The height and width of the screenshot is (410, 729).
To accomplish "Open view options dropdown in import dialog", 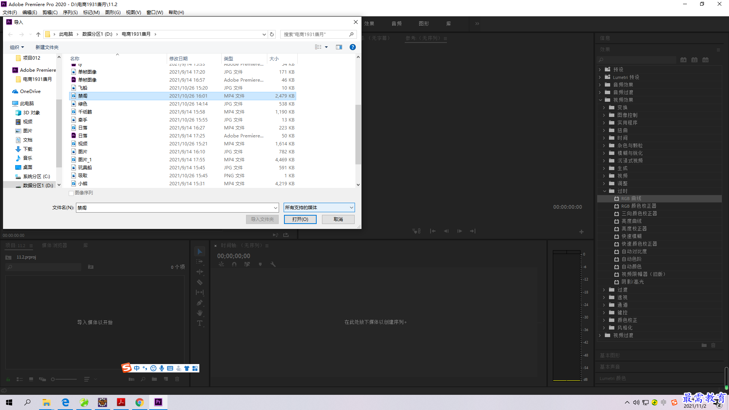I will pyautogui.click(x=327, y=47).
